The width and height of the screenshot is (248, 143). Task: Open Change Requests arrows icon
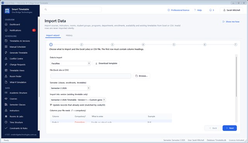coord(6,65)
